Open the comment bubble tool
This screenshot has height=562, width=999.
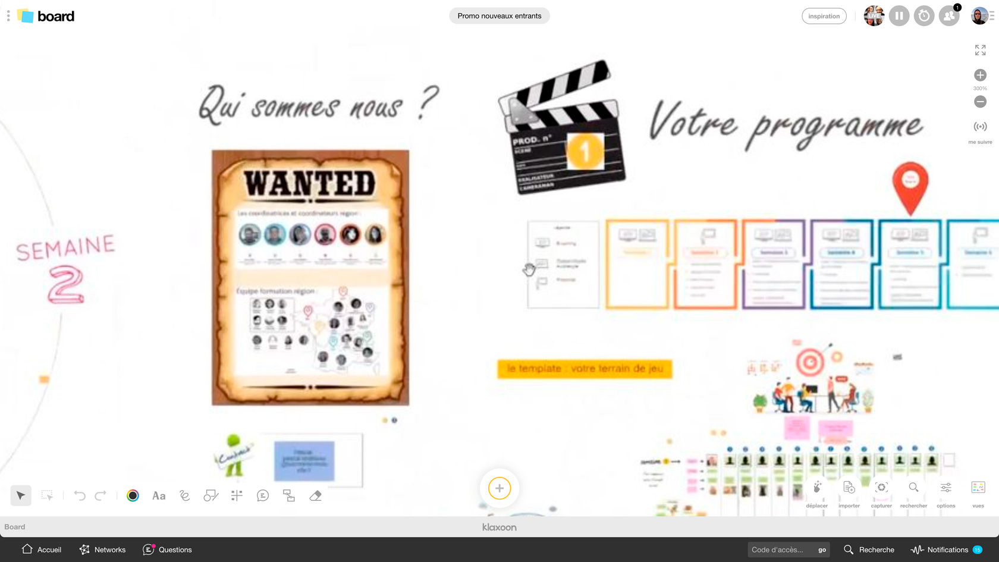point(263,495)
